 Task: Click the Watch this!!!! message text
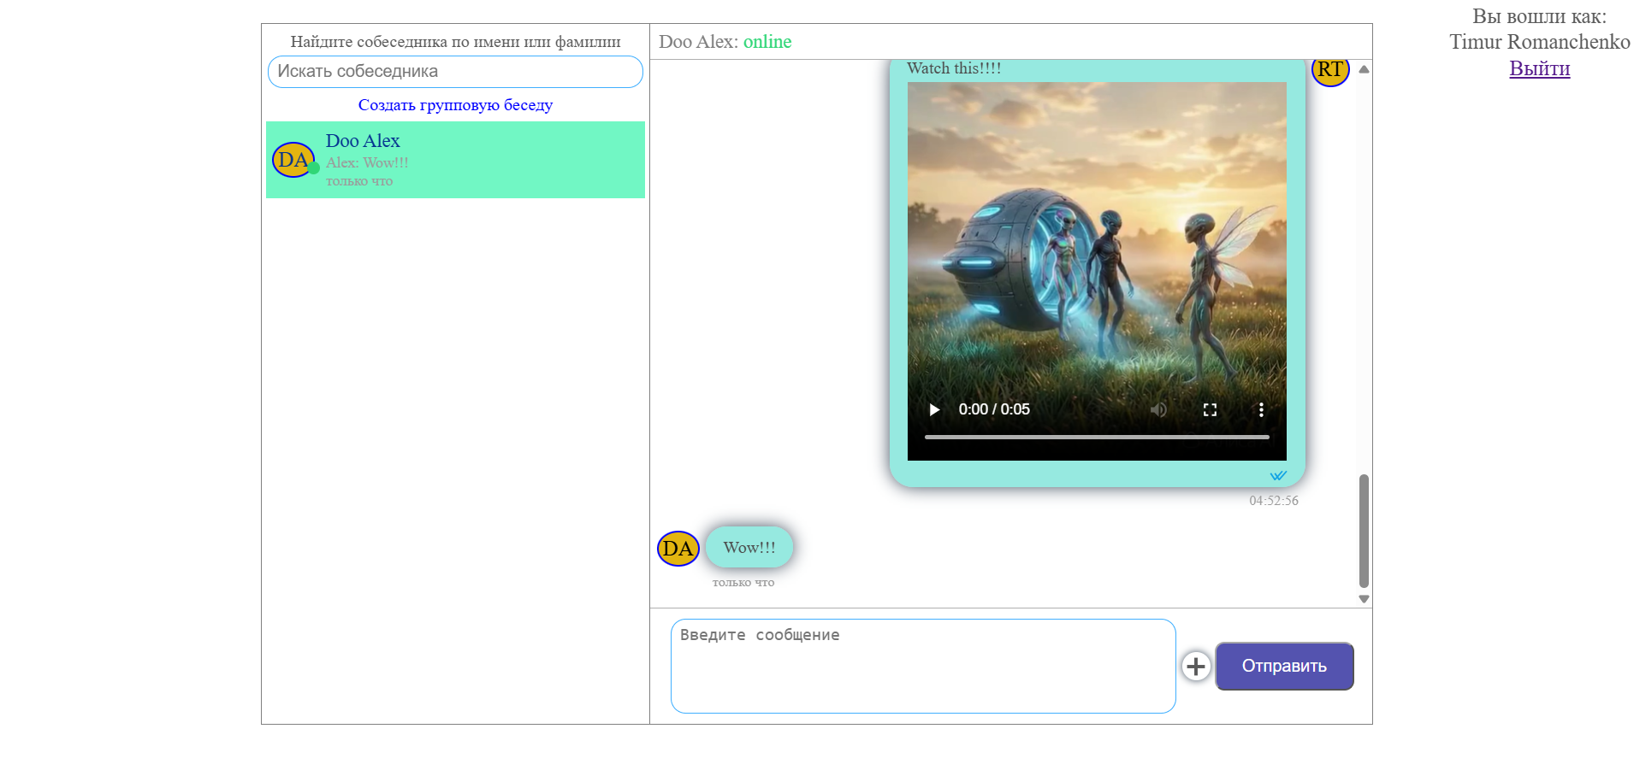[954, 68]
